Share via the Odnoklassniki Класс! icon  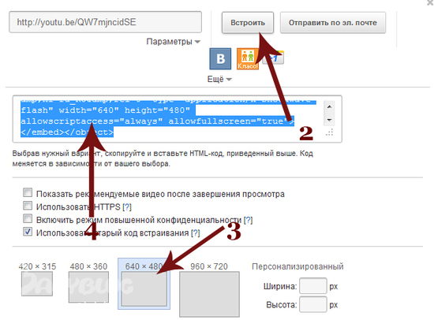pyautogui.click(x=248, y=58)
